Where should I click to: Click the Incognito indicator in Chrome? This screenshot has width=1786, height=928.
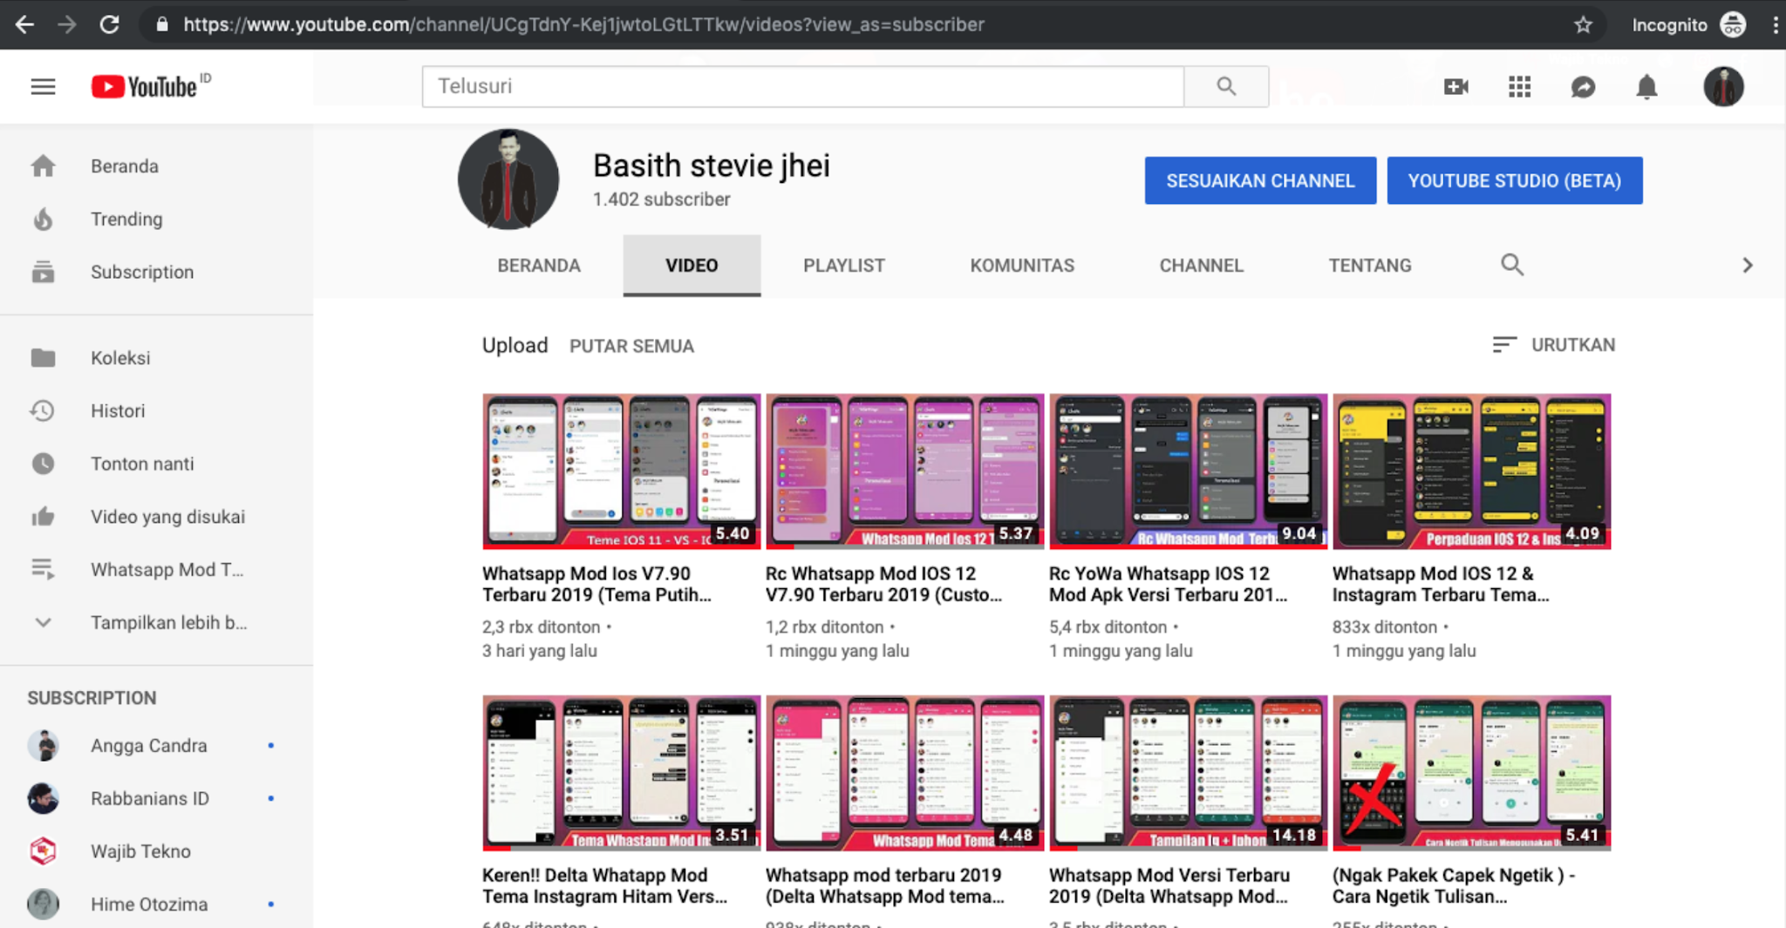(x=1688, y=24)
